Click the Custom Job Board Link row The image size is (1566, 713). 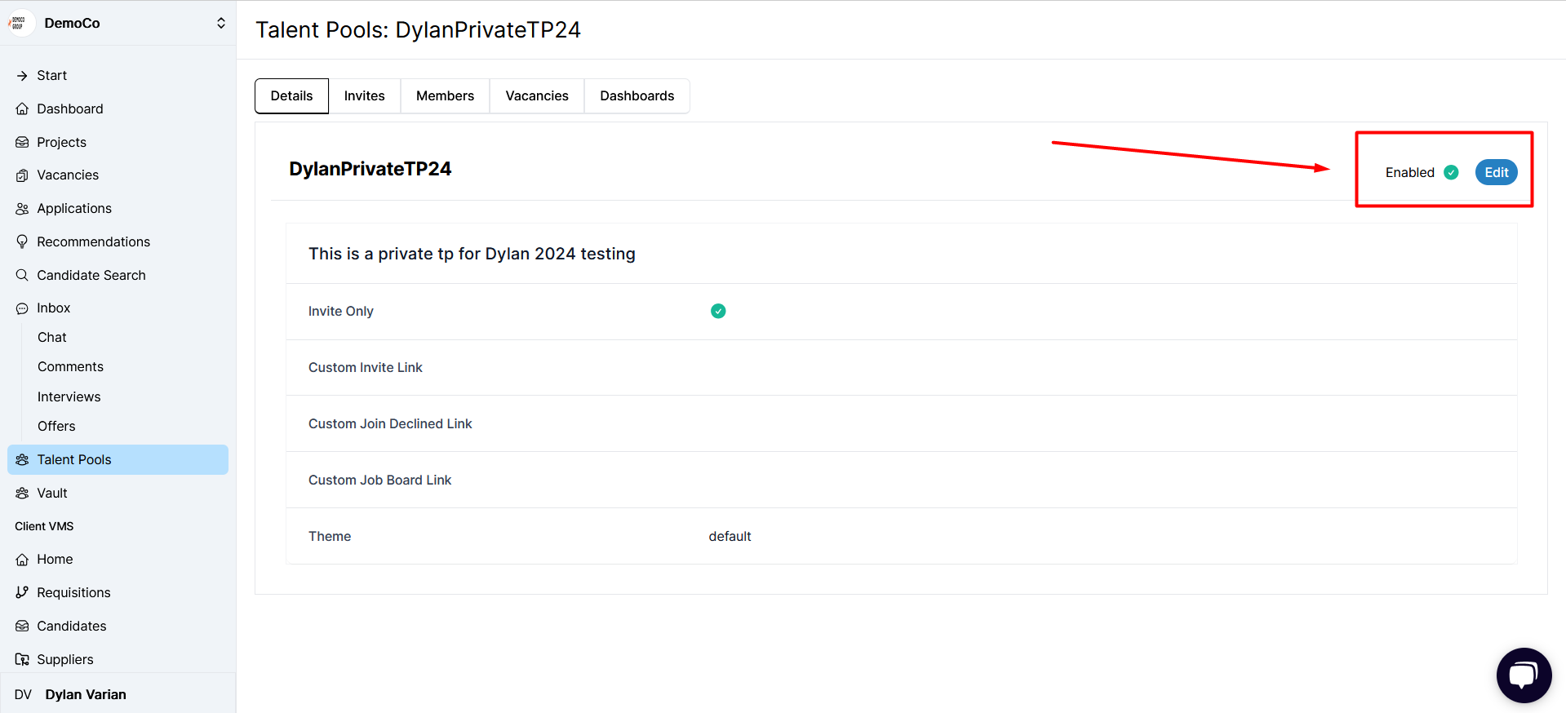pyautogui.click(x=901, y=480)
